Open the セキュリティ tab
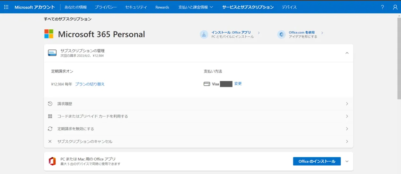The height and width of the screenshot is (174, 401). coord(136,7)
